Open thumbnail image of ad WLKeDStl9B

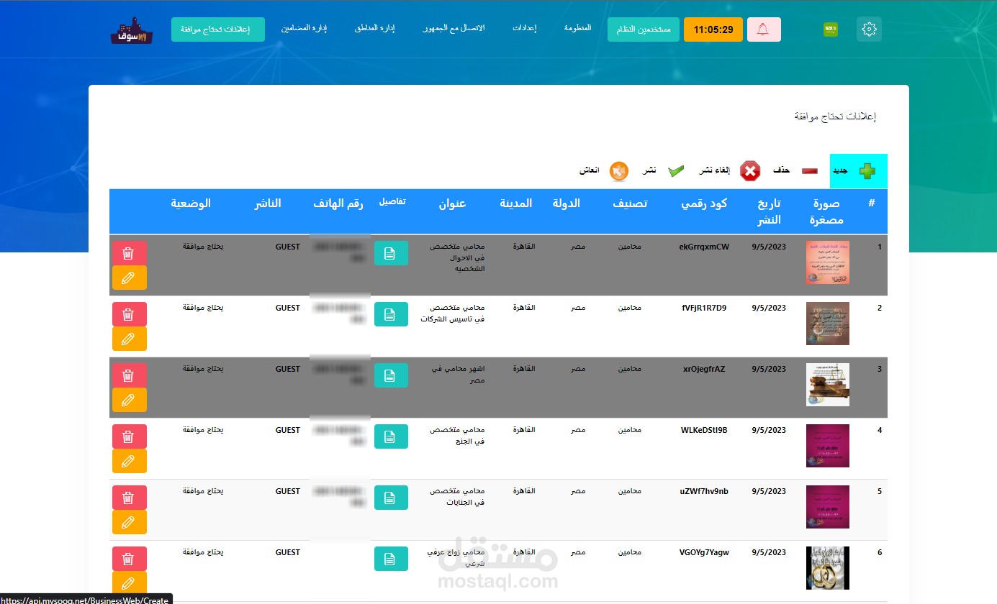(x=828, y=446)
